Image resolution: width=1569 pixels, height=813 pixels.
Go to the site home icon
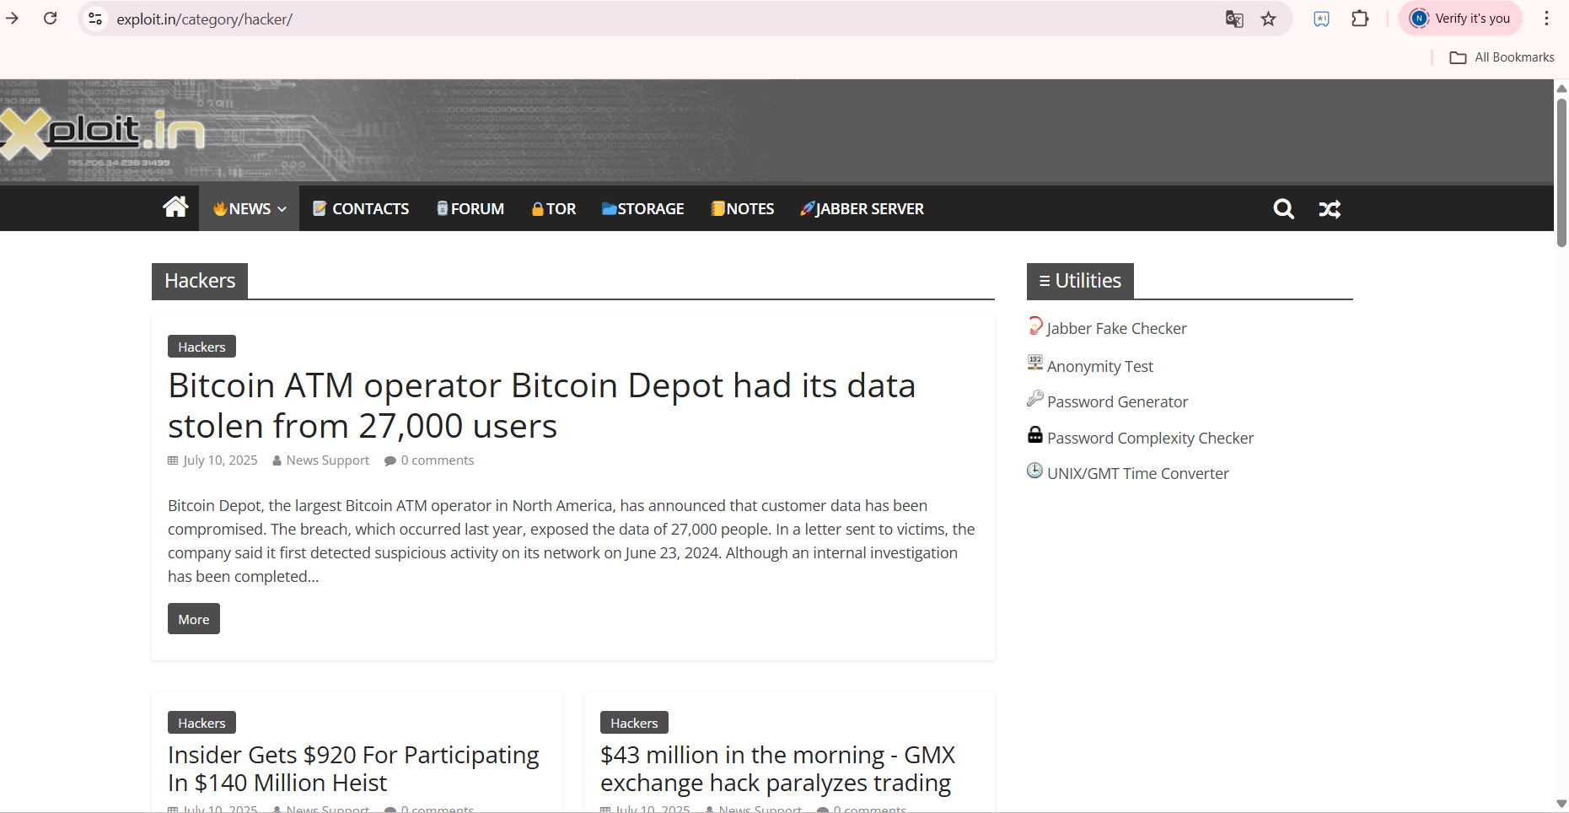(x=175, y=207)
